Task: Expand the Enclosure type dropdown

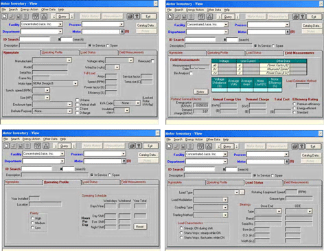Action: click(x=69, y=105)
